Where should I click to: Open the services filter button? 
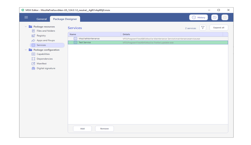[x=203, y=28]
